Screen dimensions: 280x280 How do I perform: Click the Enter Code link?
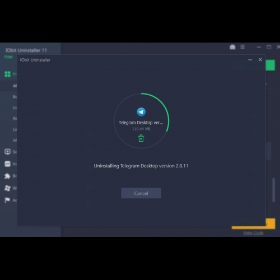coord(254,233)
